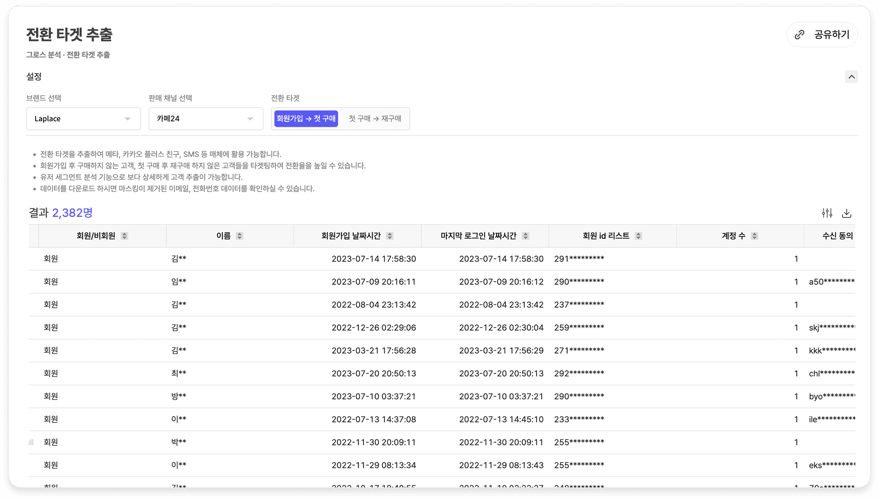Click sort icon on 계정 수 column
879x500 pixels.
tap(754, 236)
